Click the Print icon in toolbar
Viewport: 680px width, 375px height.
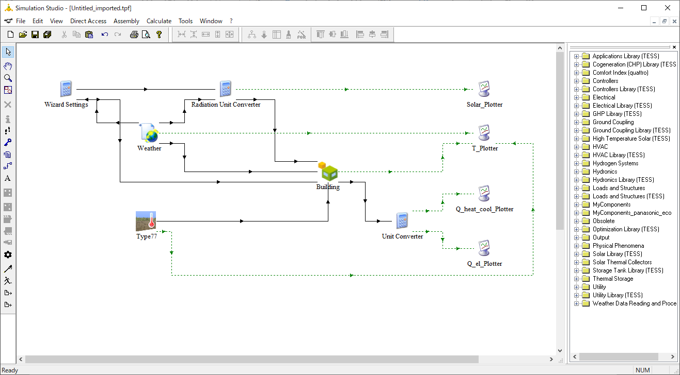pyautogui.click(x=134, y=35)
